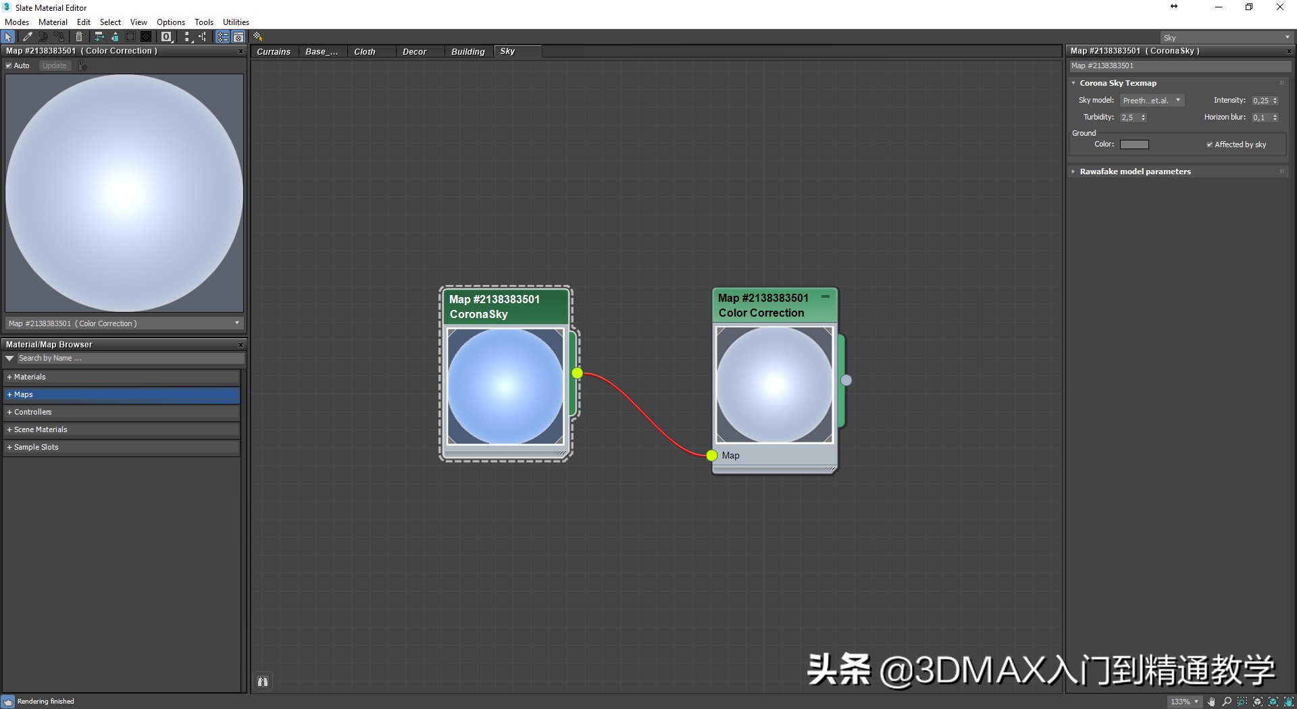Click the Delete Selected trash icon
1297x709 pixels.
click(79, 37)
